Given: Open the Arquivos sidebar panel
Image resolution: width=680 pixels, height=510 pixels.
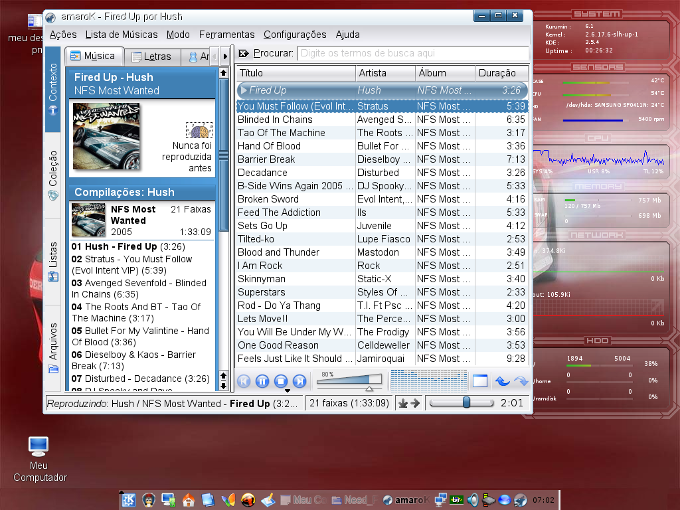Looking at the screenshot, I should coord(53,348).
